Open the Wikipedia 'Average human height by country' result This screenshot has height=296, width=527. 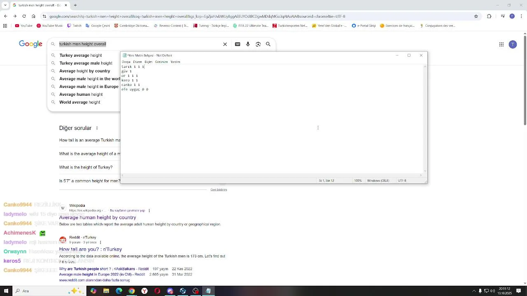pyautogui.click(x=98, y=217)
